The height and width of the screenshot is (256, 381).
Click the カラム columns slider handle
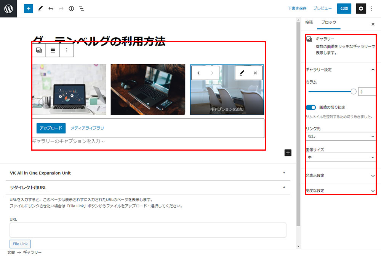[x=353, y=92]
